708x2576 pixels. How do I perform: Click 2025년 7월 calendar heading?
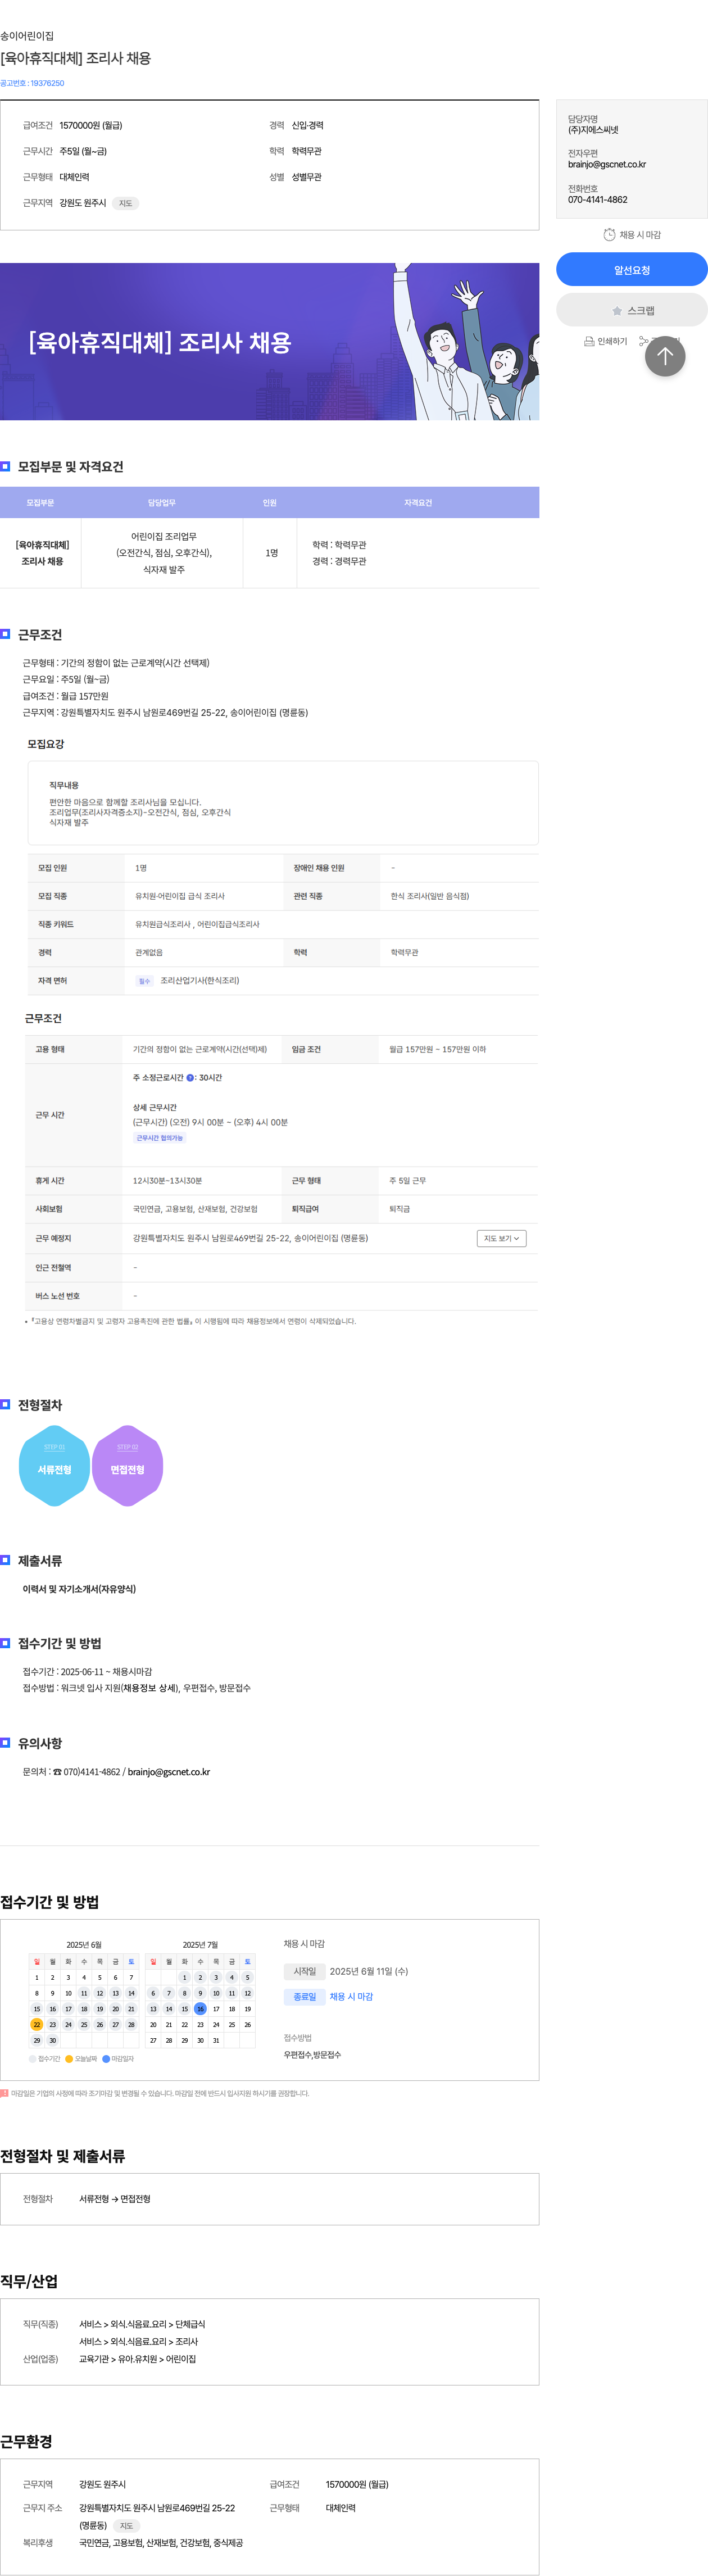200,1944
